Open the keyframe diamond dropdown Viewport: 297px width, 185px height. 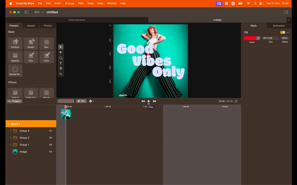(x=92, y=101)
